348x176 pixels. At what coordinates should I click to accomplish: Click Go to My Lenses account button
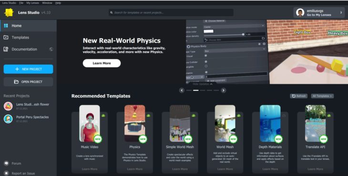tap(319, 13)
